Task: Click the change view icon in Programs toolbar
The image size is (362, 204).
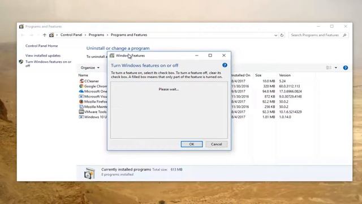Action: (x=329, y=67)
